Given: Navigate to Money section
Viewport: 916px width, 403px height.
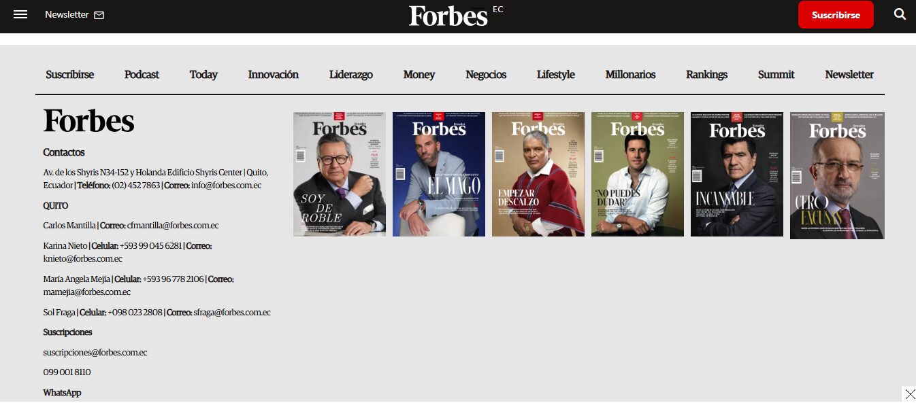Looking at the screenshot, I should 419,75.
